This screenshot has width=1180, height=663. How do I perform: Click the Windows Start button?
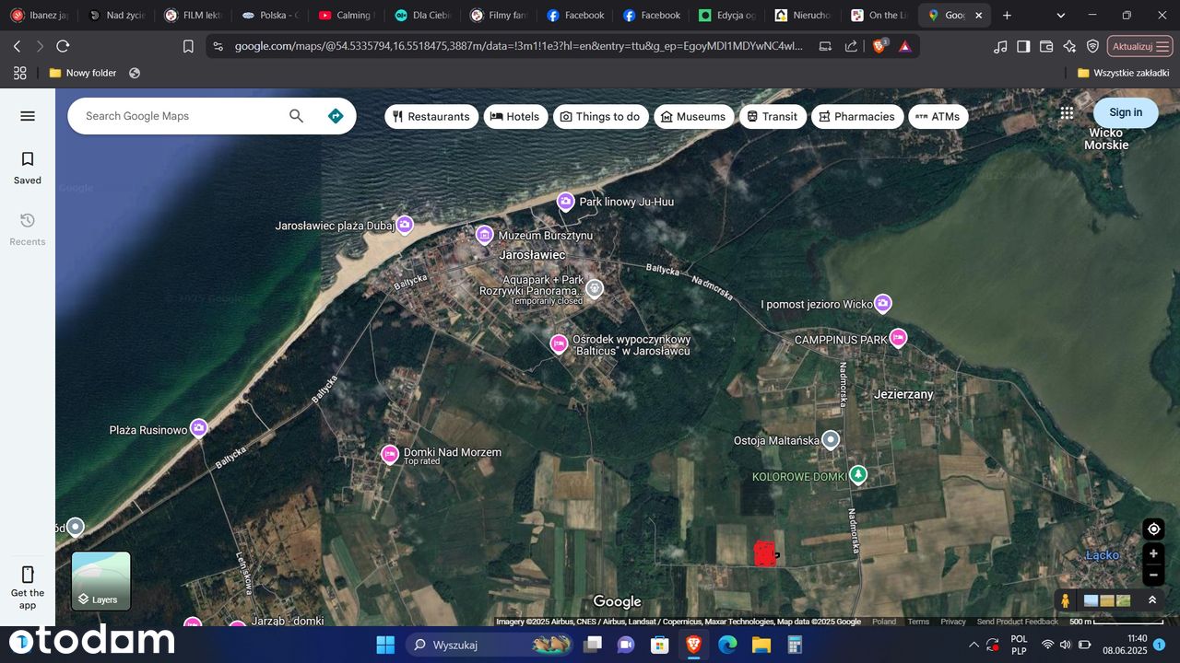385,645
